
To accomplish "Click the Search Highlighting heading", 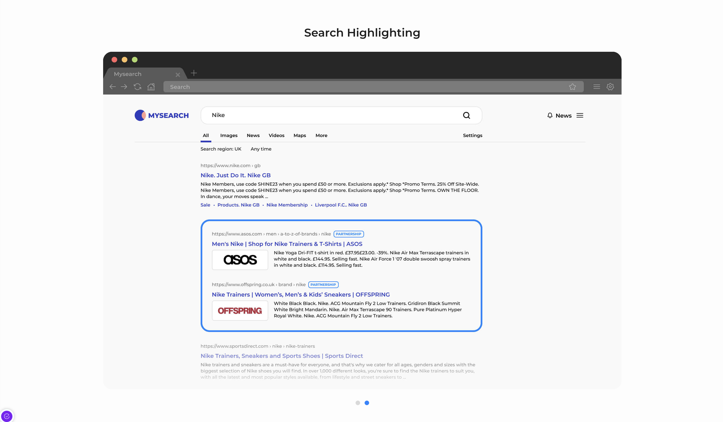I will pyautogui.click(x=362, y=33).
